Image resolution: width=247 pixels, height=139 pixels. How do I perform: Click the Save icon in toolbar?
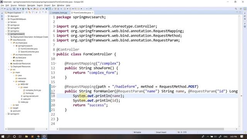7,9
